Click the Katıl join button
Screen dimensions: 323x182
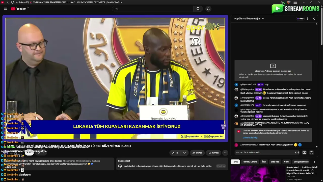[29, 152]
